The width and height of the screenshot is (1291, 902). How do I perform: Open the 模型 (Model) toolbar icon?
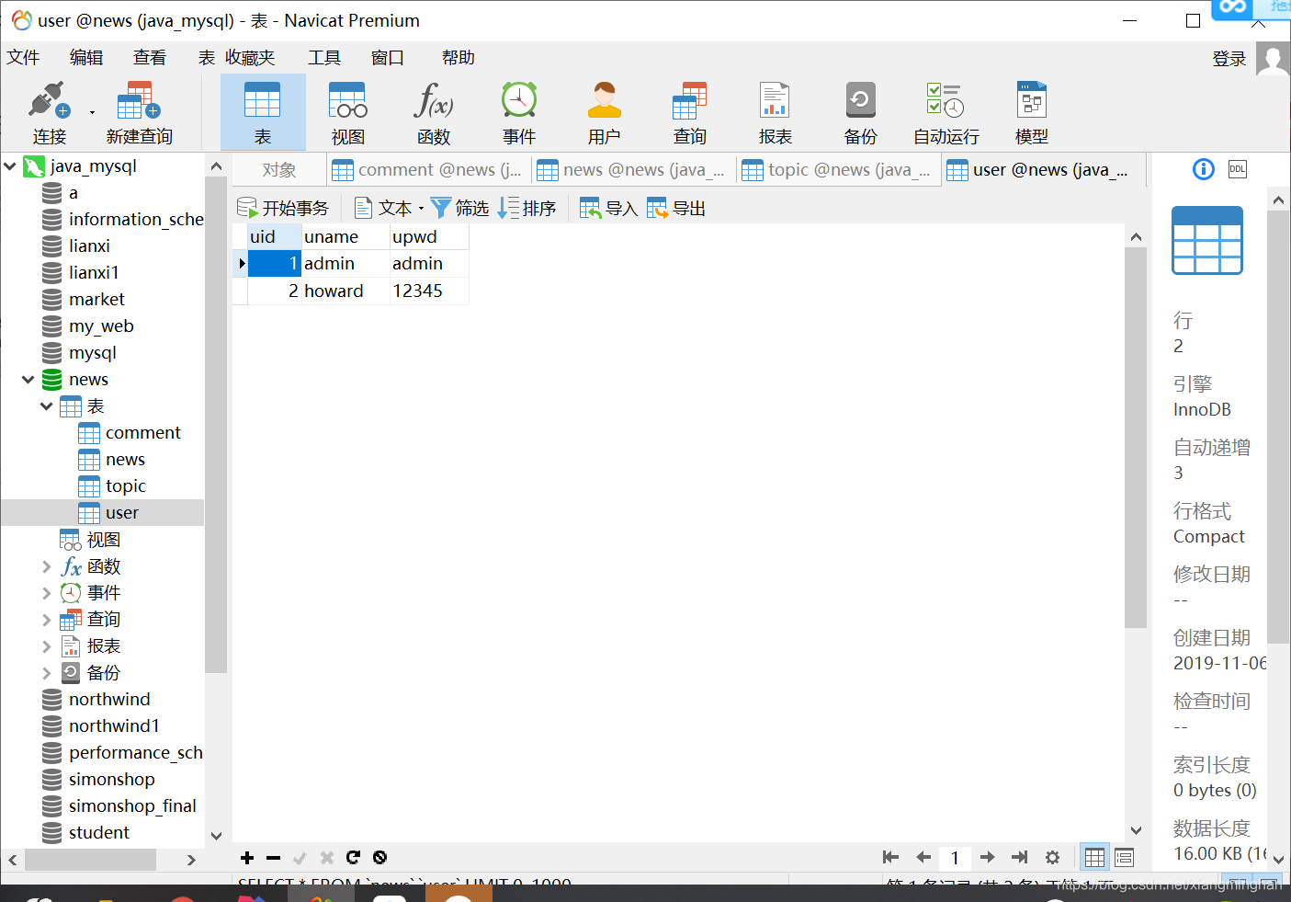1032,112
